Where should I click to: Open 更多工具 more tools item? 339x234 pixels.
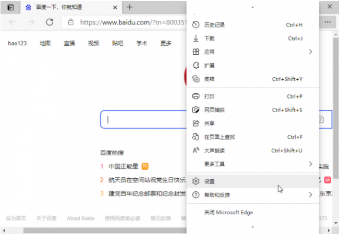[x=253, y=164]
